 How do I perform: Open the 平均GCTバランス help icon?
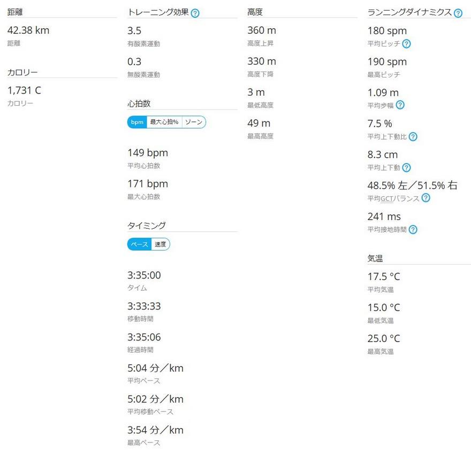[426, 198]
